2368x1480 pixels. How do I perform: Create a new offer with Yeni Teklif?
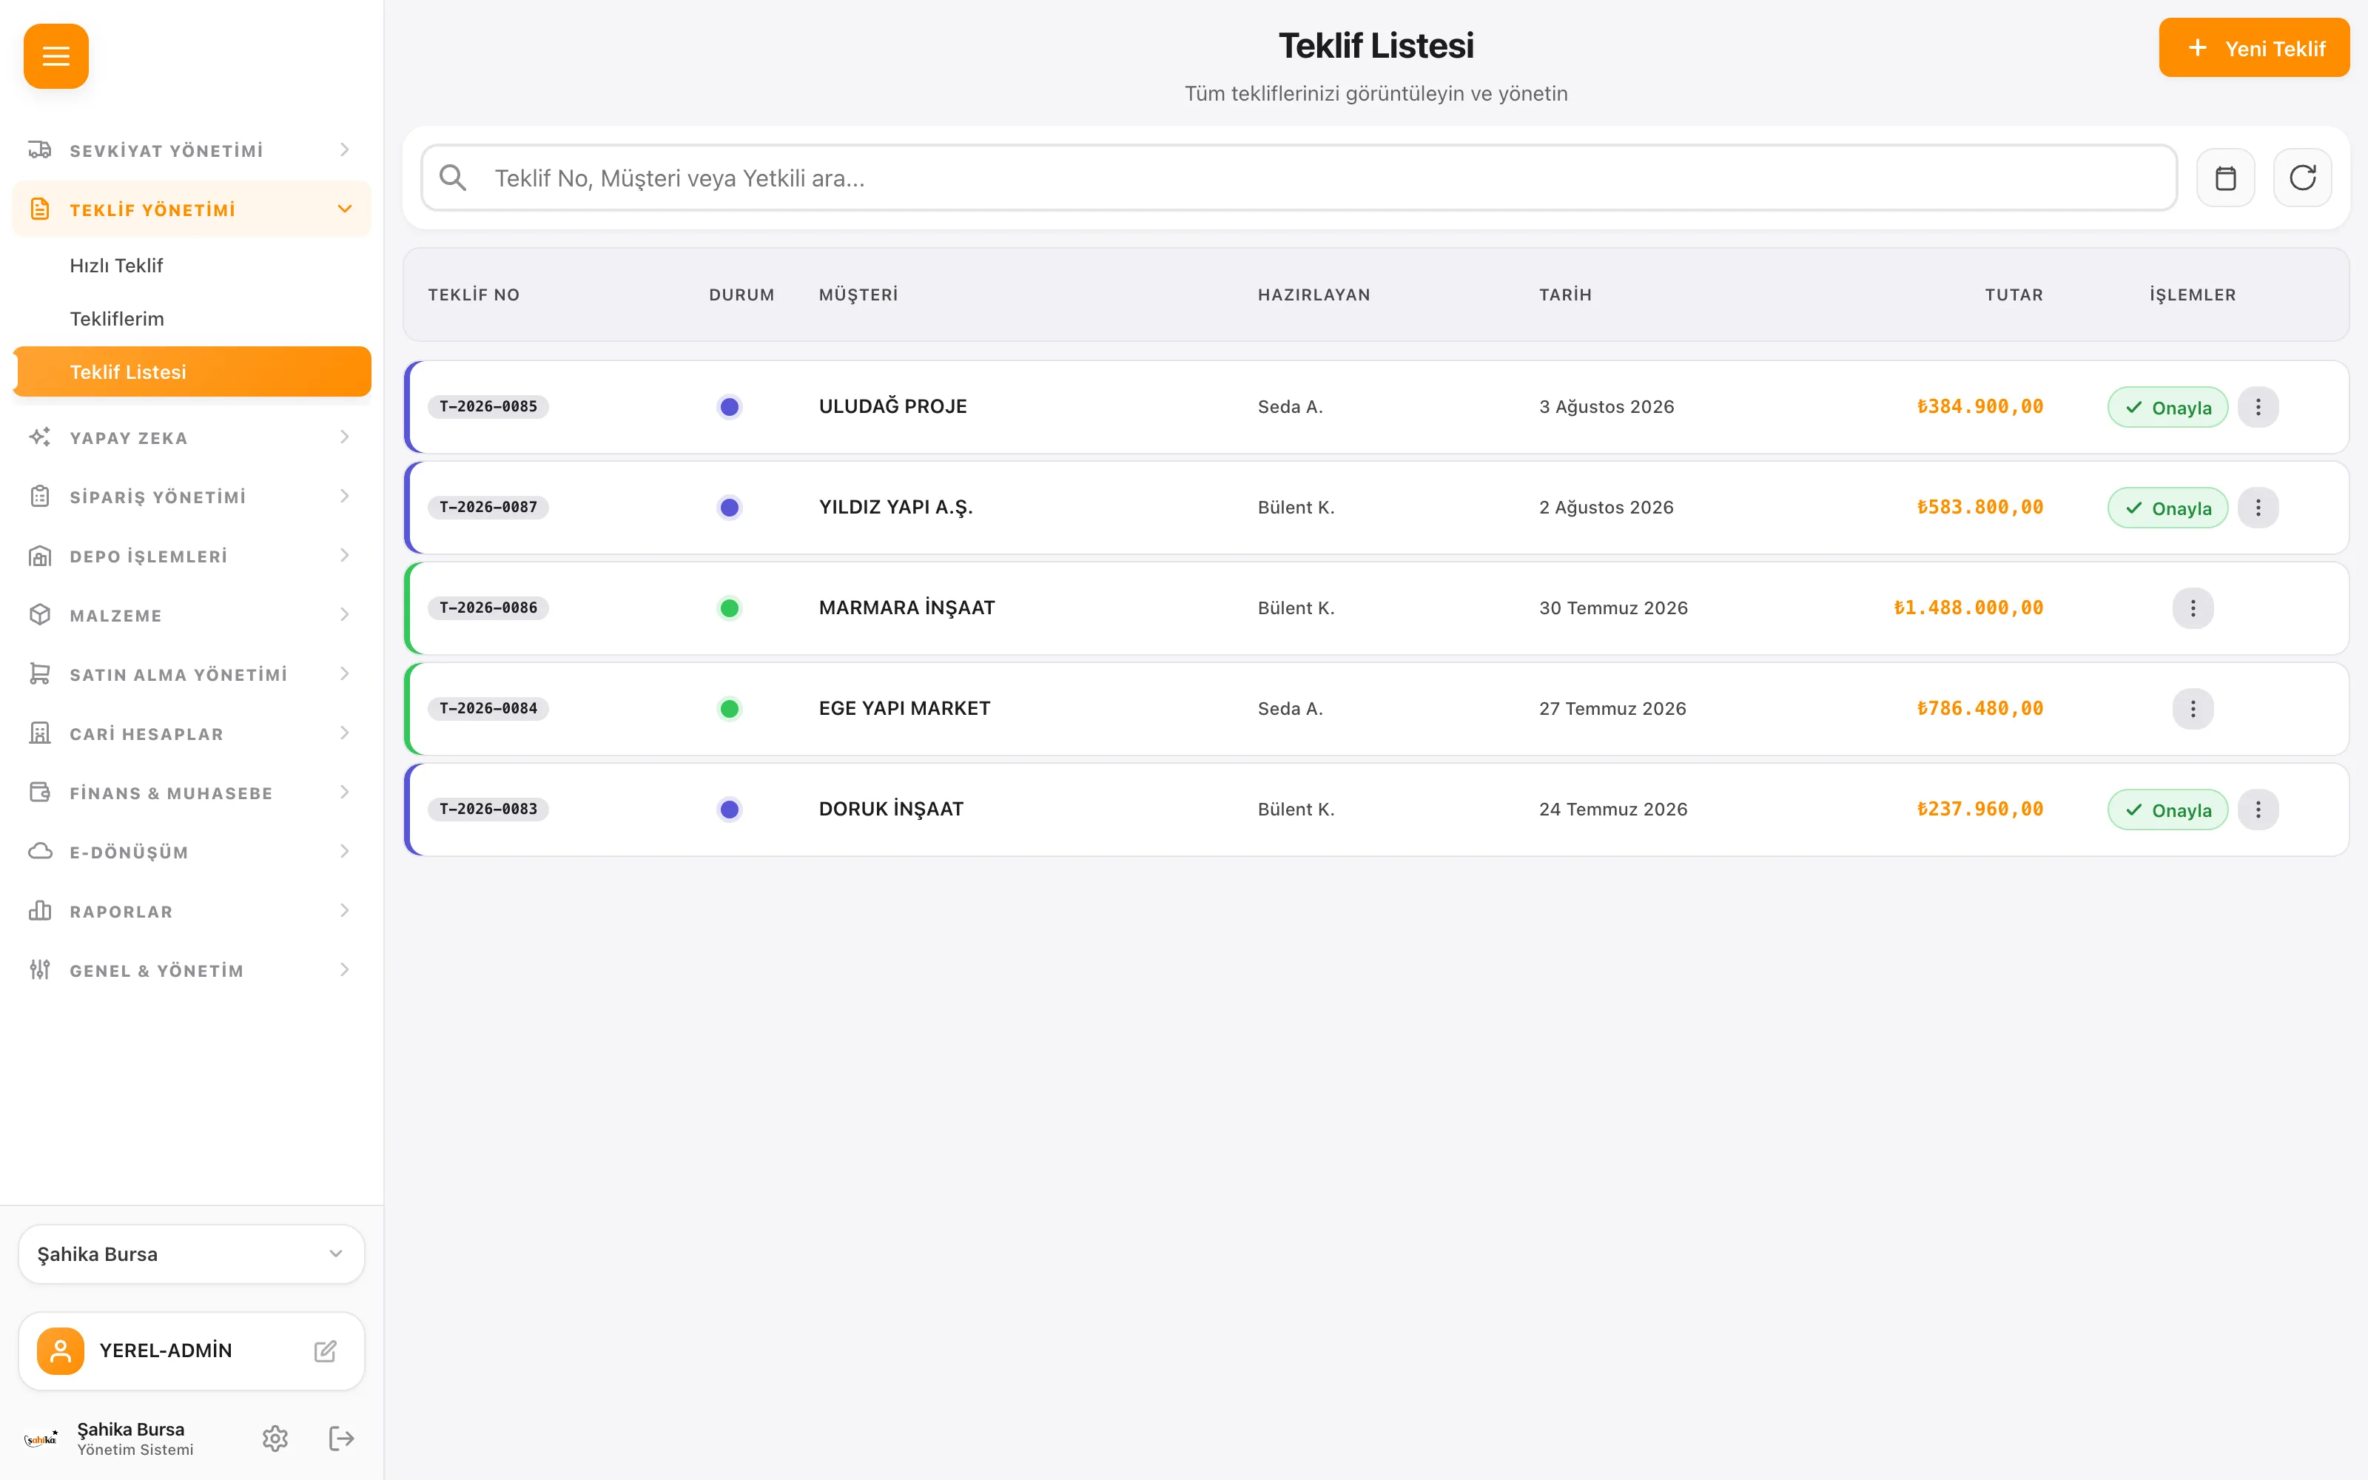2253,48
